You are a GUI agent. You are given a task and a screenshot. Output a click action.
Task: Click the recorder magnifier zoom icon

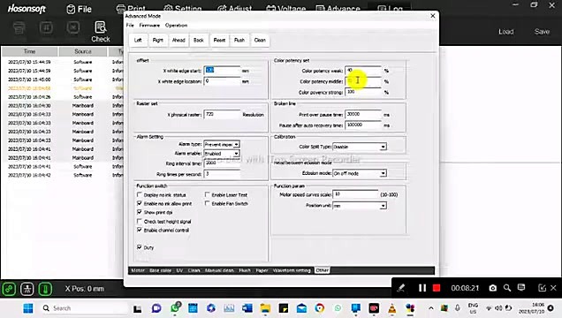pos(507,288)
